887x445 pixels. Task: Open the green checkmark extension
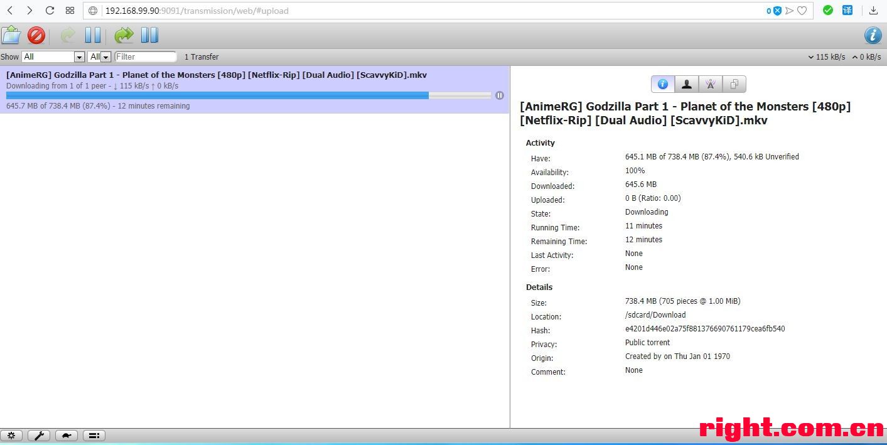coord(828,10)
